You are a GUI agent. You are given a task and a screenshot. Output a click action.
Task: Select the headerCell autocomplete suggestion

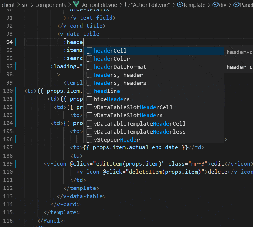[x=110, y=51]
